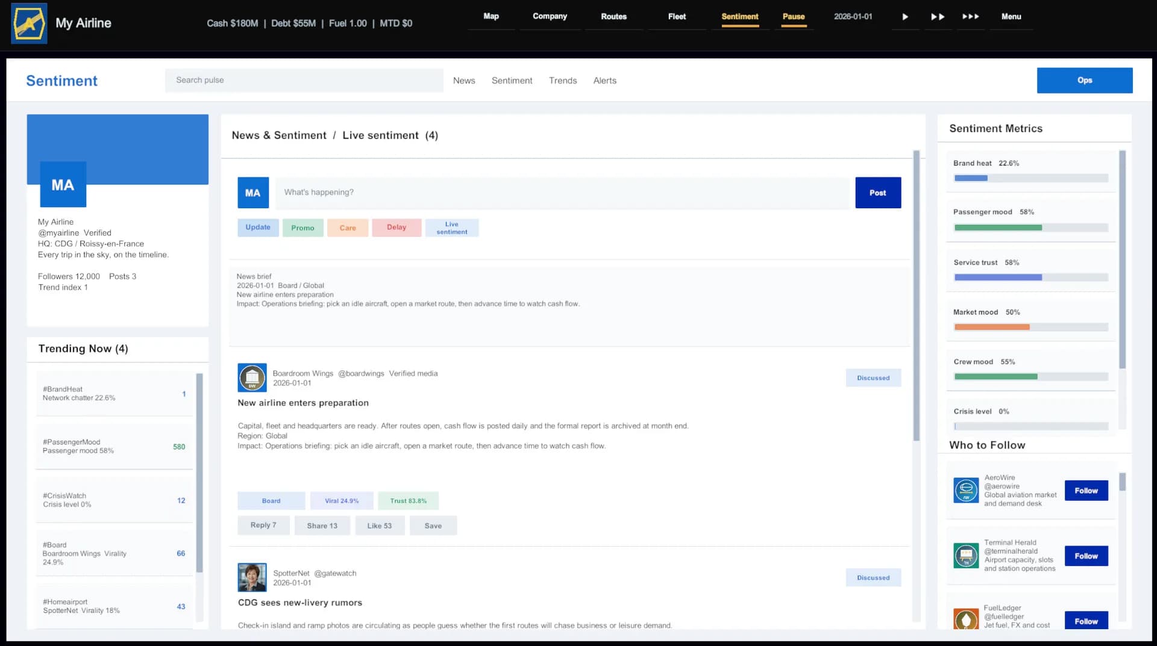Click the Market mood progress bar
Image resolution: width=1157 pixels, height=646 pixels.
pos(1031,327)
